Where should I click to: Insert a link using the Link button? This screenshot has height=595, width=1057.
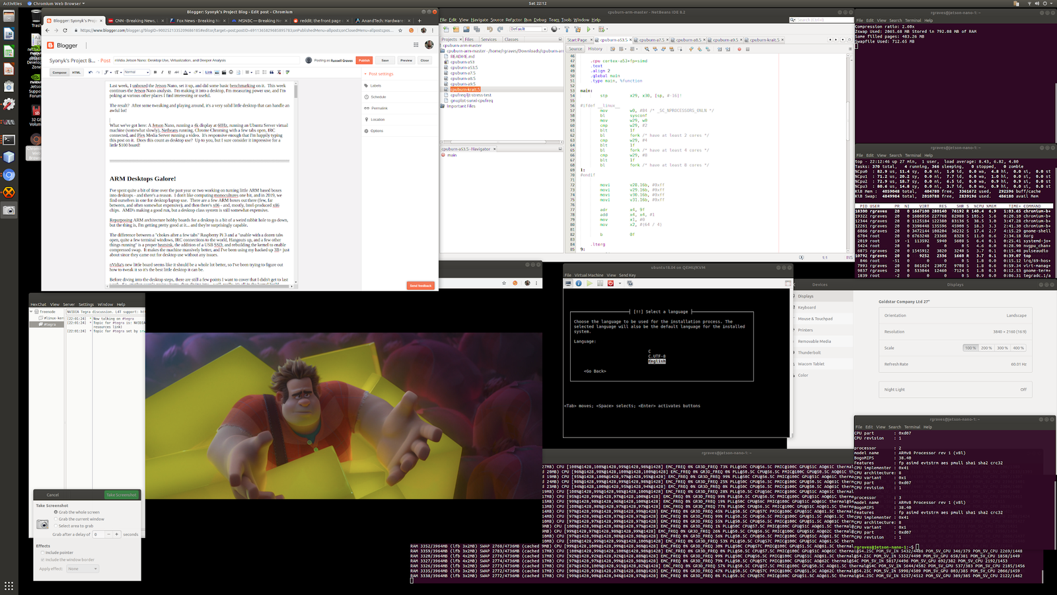point(209,72)
